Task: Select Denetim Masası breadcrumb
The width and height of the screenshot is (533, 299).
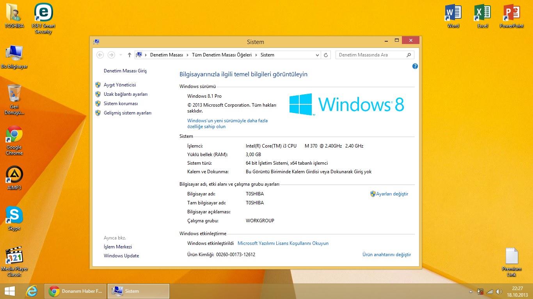Action: click(167, 55)
